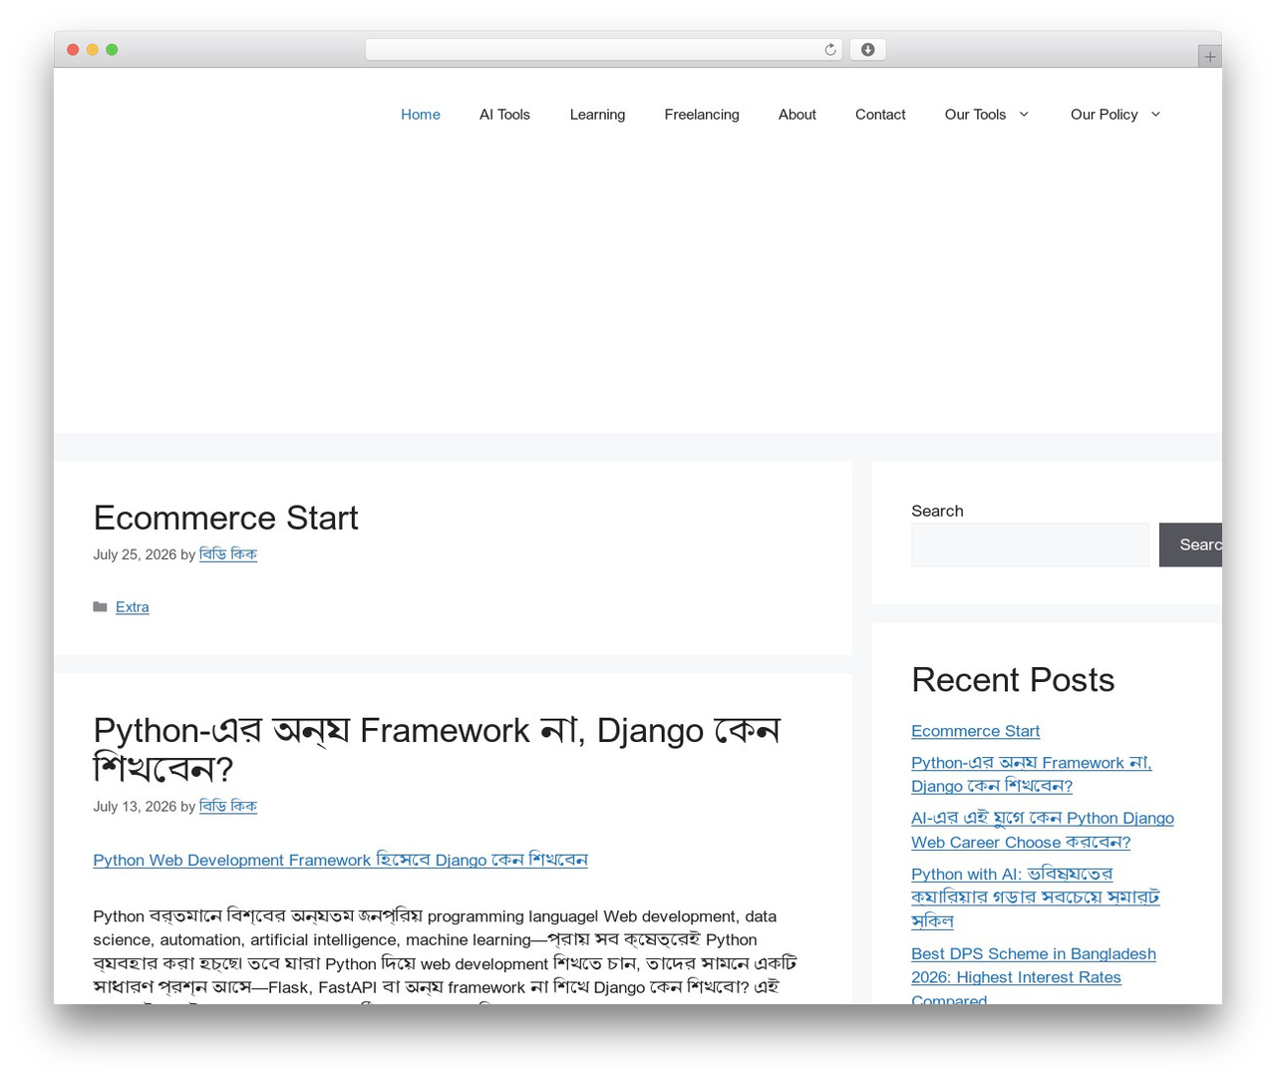Open 'Ecommerce Start' in Recent Posts
This screenshot has height=1081, width=1276.
[975, 731]
